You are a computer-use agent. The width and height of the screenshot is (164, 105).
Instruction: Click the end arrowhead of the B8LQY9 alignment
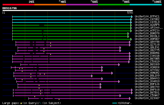[92, 76]
